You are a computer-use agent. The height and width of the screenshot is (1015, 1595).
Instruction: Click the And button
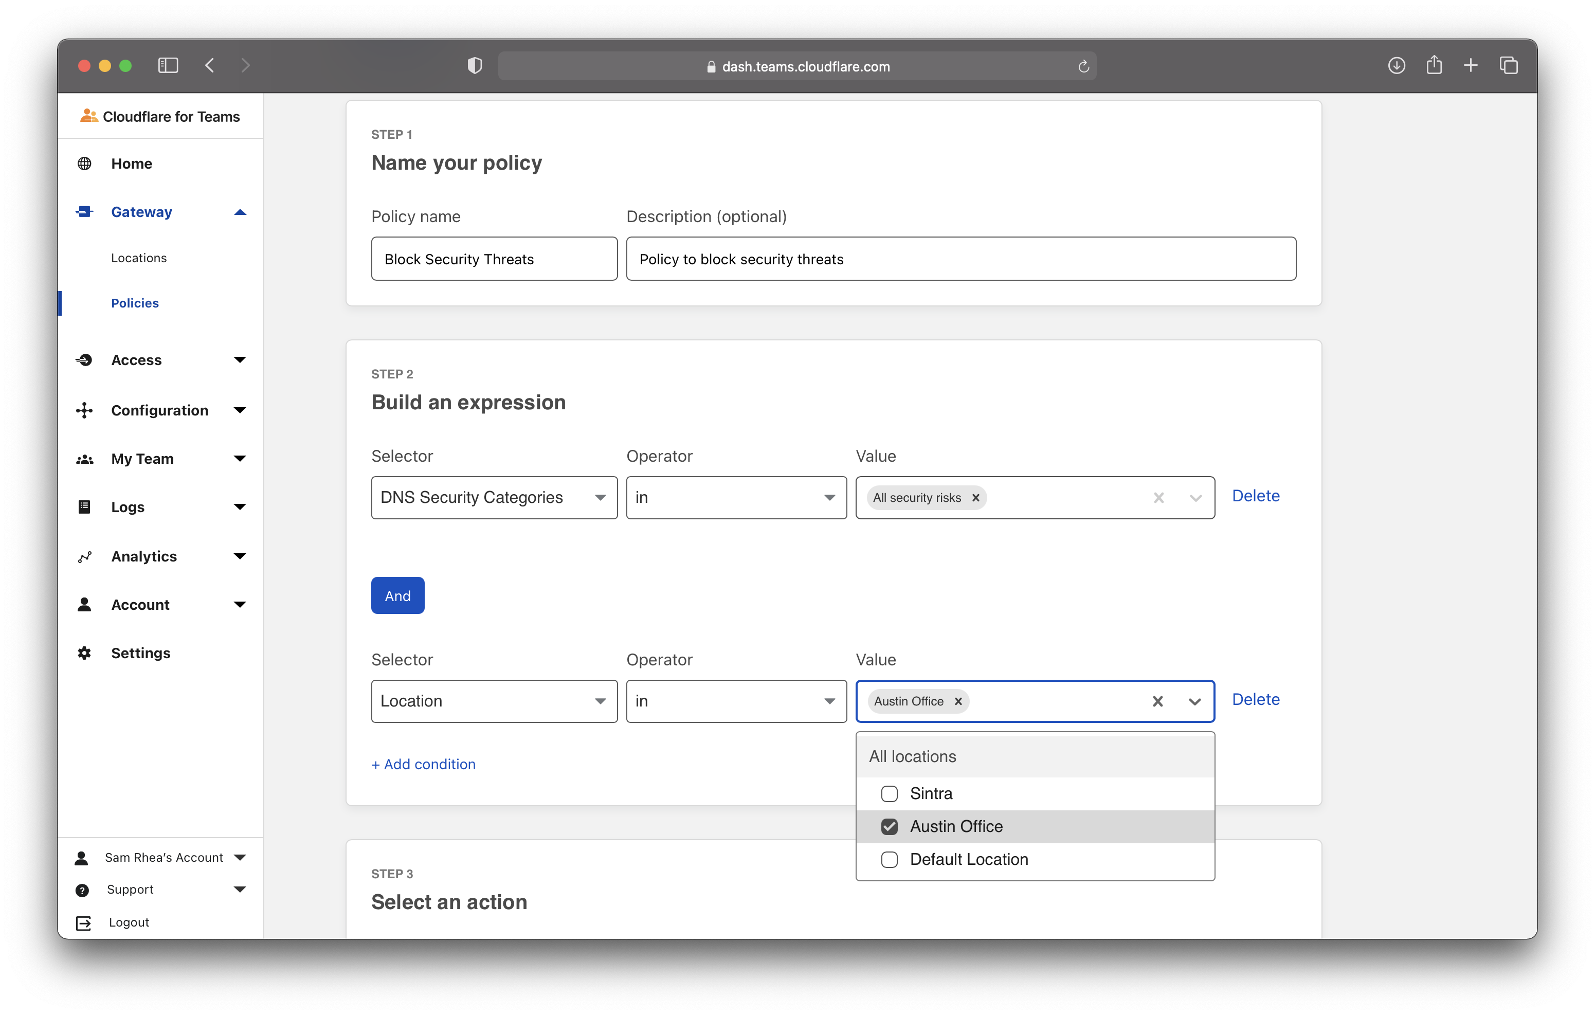point(397,595)
